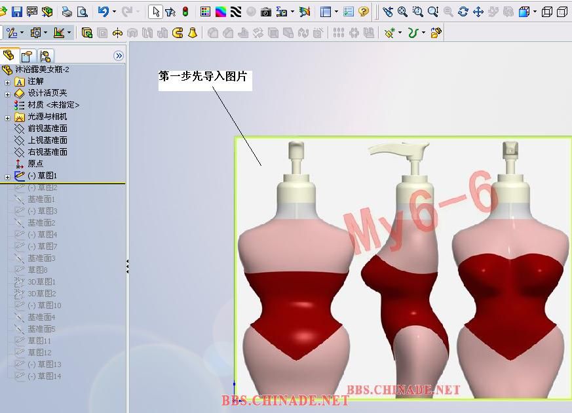The width and height of the screenshot is (572, 413).
Task: Open the Undo history dropdown arrow
Action: point(114,12)
